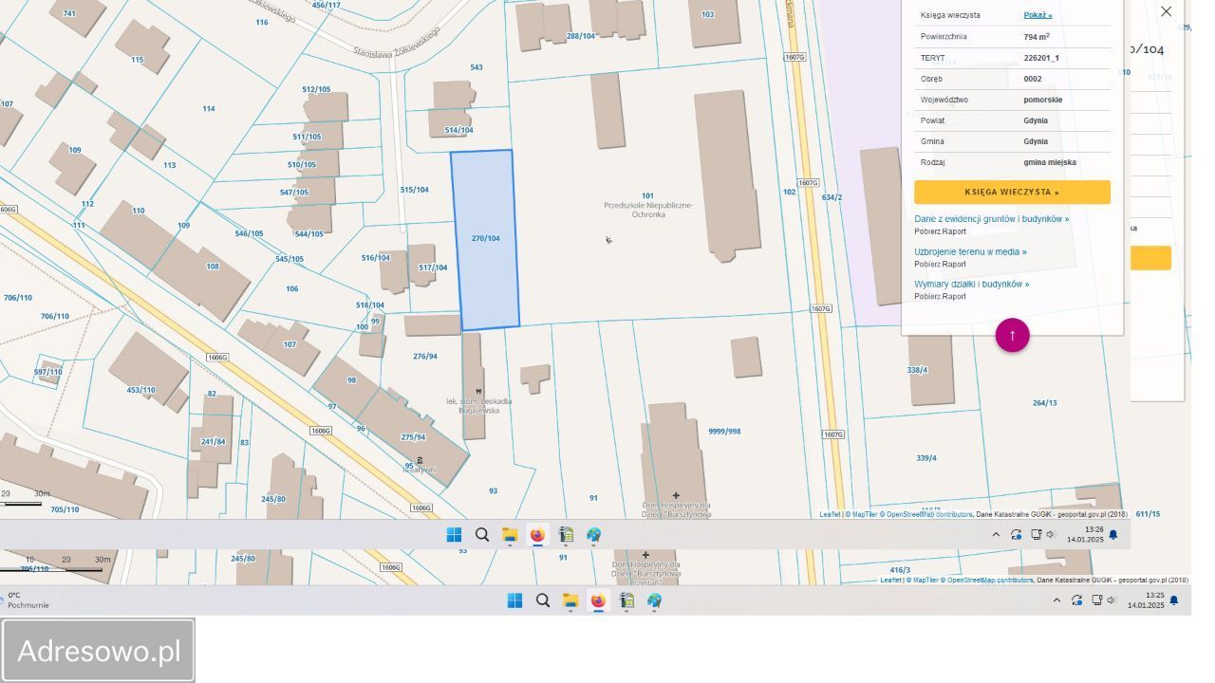This screenshot has height=683, width=1215.
Task: Open 'Wymiary działki i budynków' link
Action: (971, 285)
